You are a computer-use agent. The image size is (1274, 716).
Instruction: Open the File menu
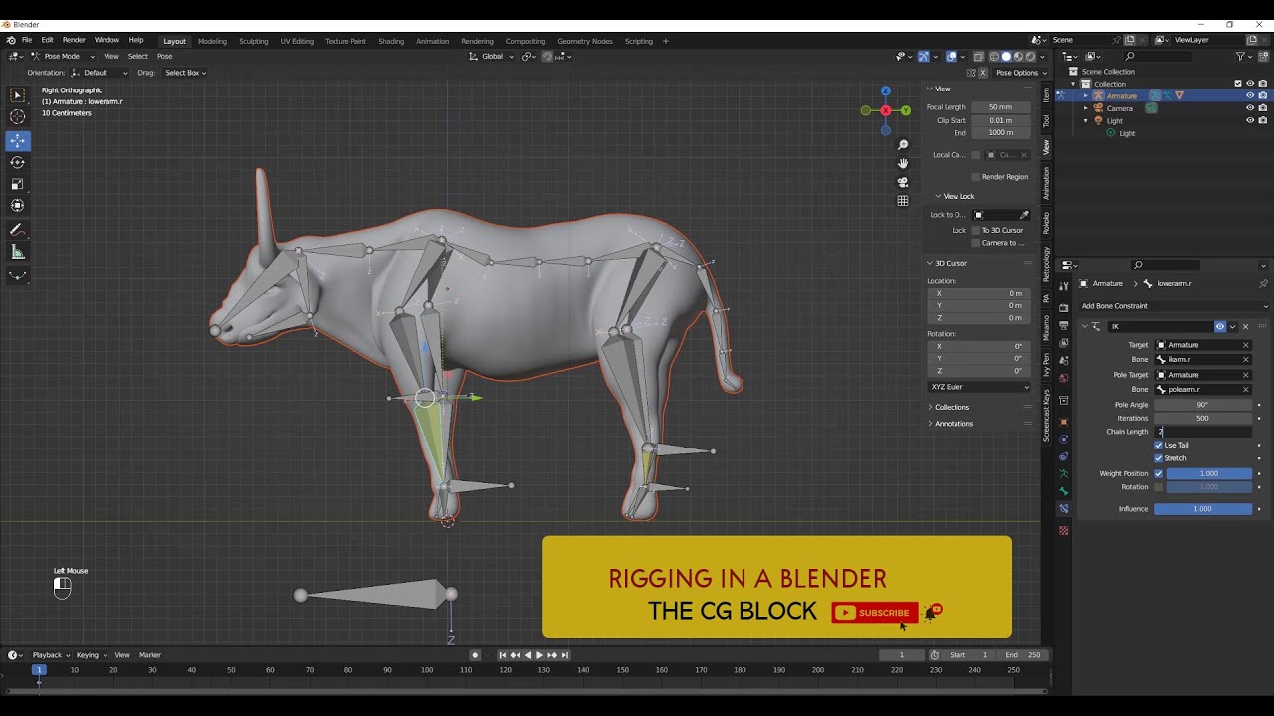[27, 41]
